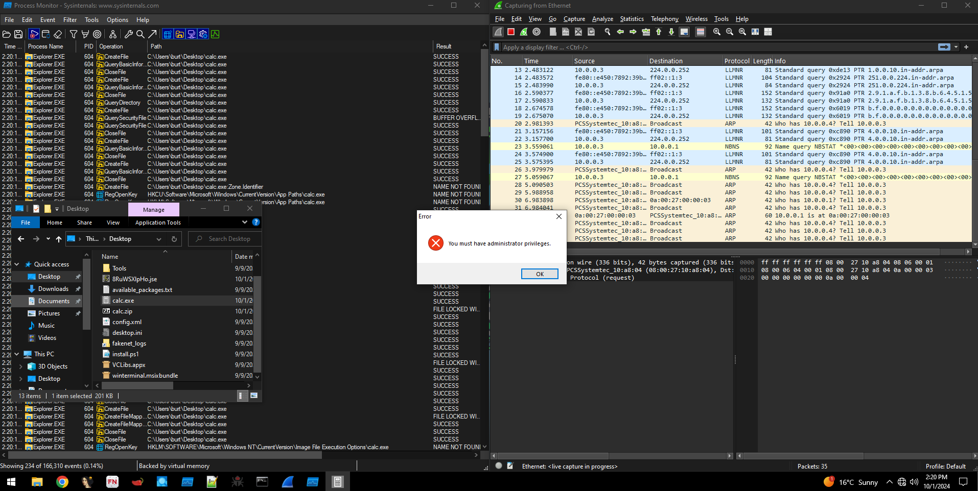The height and width of the screenshot is (491, 978).
Task: Click the jump-to arrow icon in Process Monitor
Action: point(152,34)
